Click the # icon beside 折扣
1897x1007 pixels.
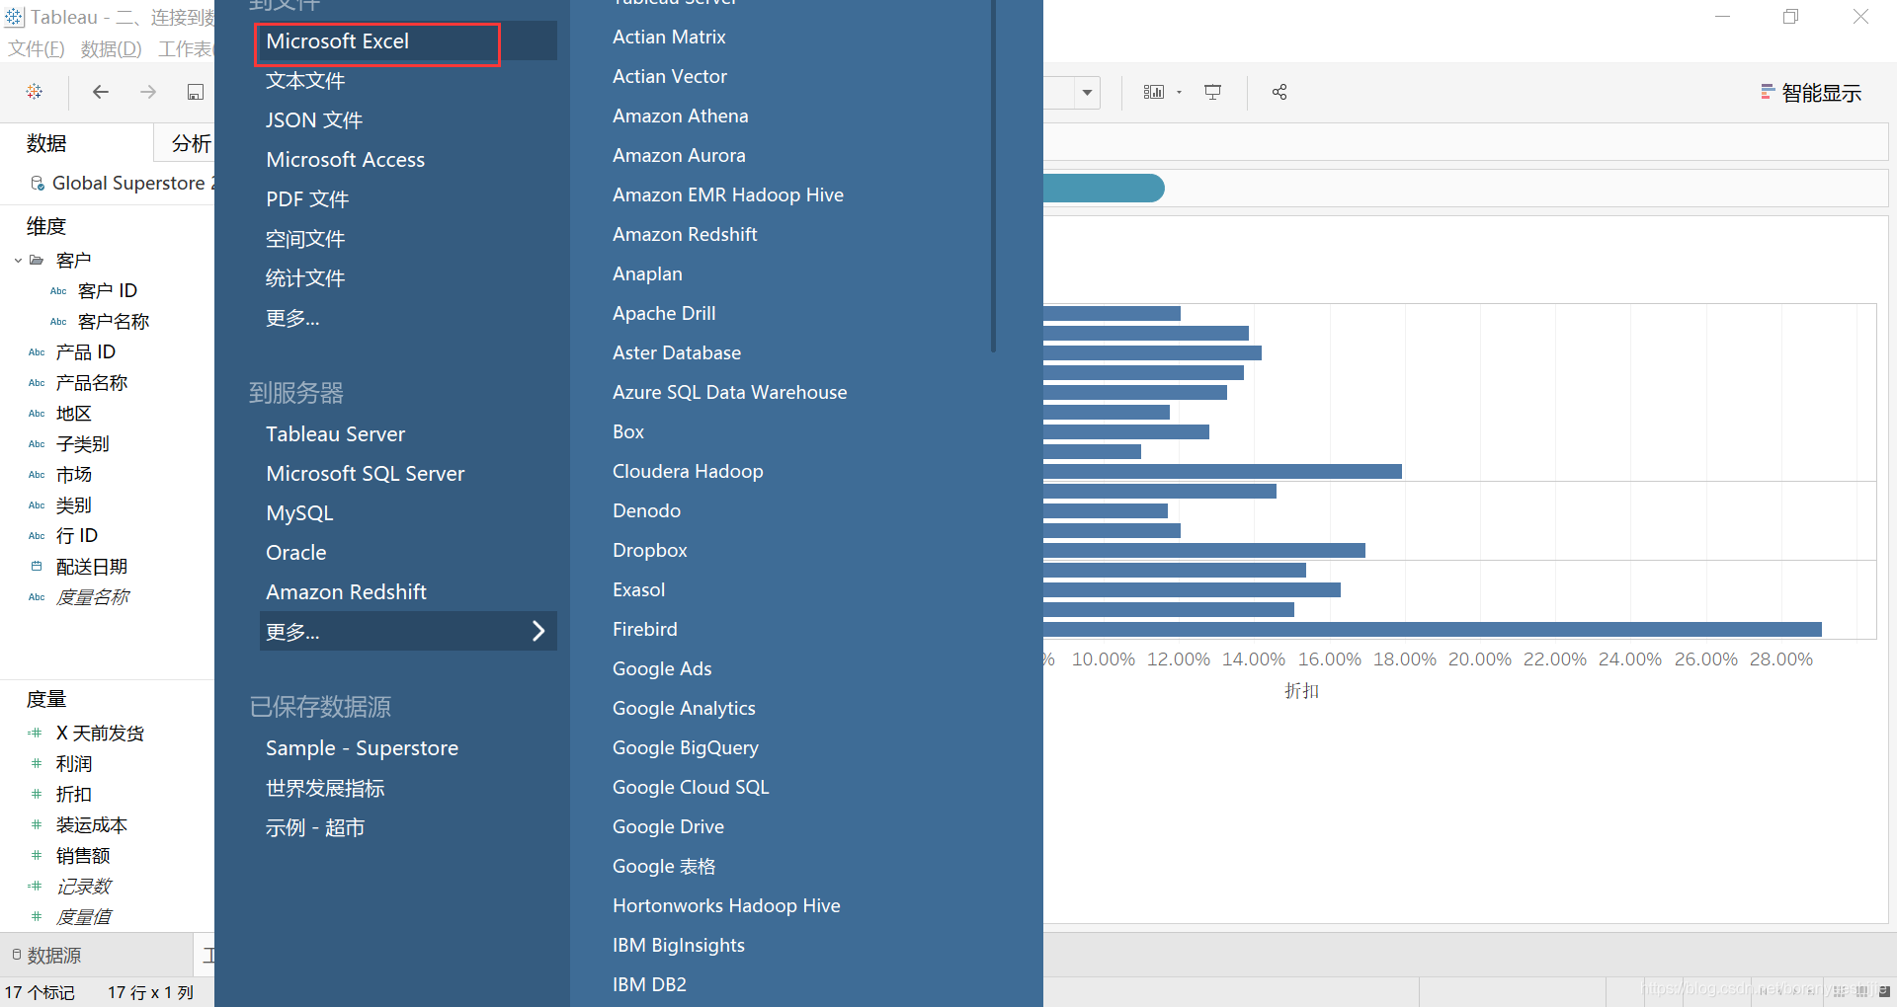[37, 795]
